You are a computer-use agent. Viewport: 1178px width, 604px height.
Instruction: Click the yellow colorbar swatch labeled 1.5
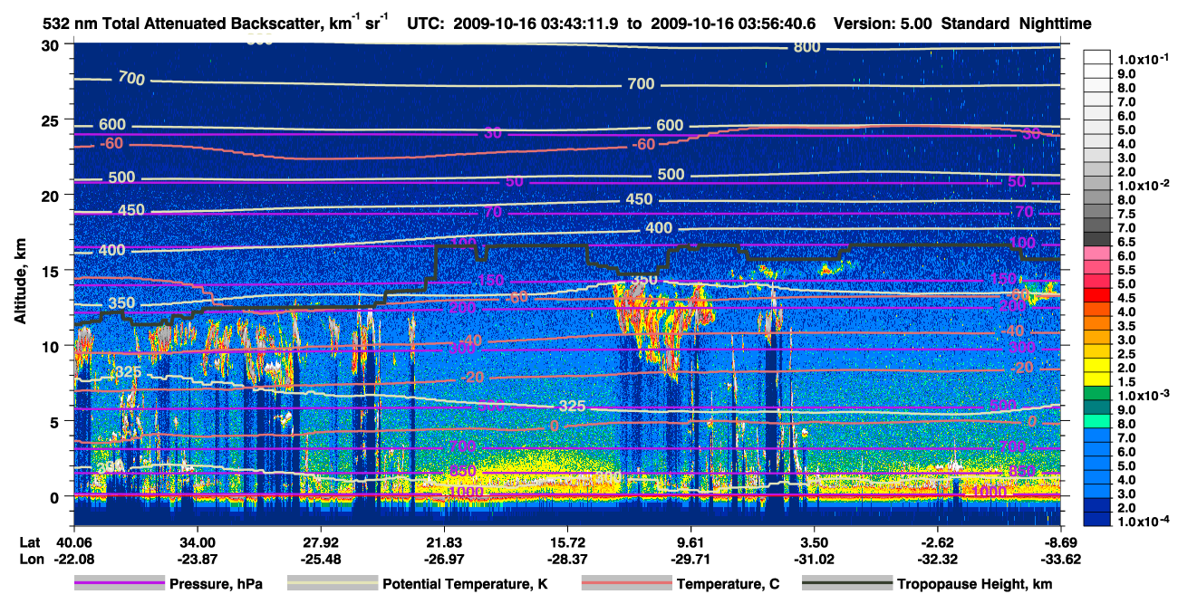pyautogui.click(x=1097, y=379)
